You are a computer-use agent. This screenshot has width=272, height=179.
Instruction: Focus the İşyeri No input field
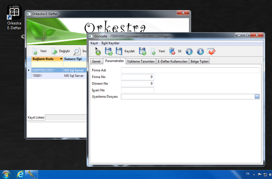coord(137,90)
